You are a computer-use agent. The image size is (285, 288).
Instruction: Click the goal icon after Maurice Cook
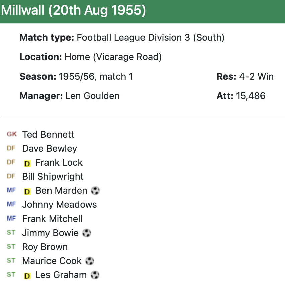coord(90,261)
